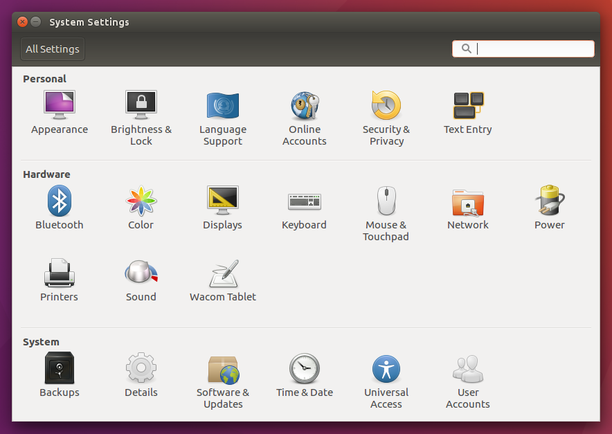This screenshot has height=434, width=612.
Task: Select Security & Privacy icon
Action: (x=386, y=106)
